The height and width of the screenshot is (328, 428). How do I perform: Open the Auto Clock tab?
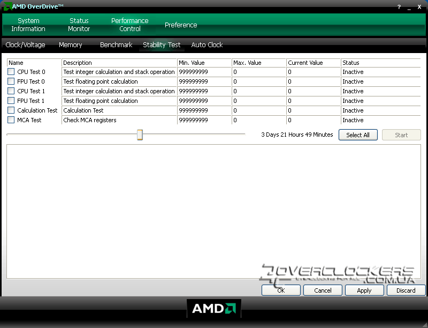coord(207,45)
